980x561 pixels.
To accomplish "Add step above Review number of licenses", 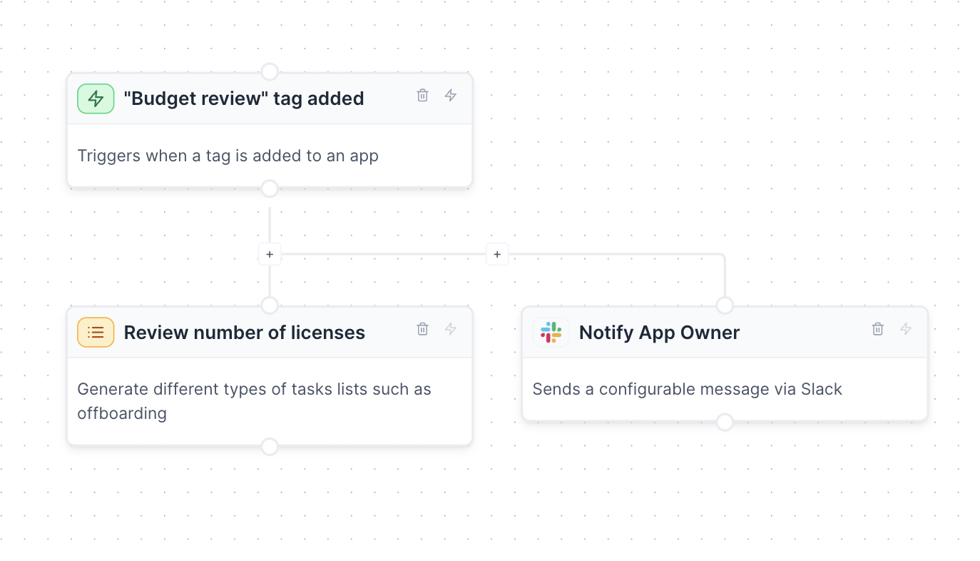I will click(270, 254).
